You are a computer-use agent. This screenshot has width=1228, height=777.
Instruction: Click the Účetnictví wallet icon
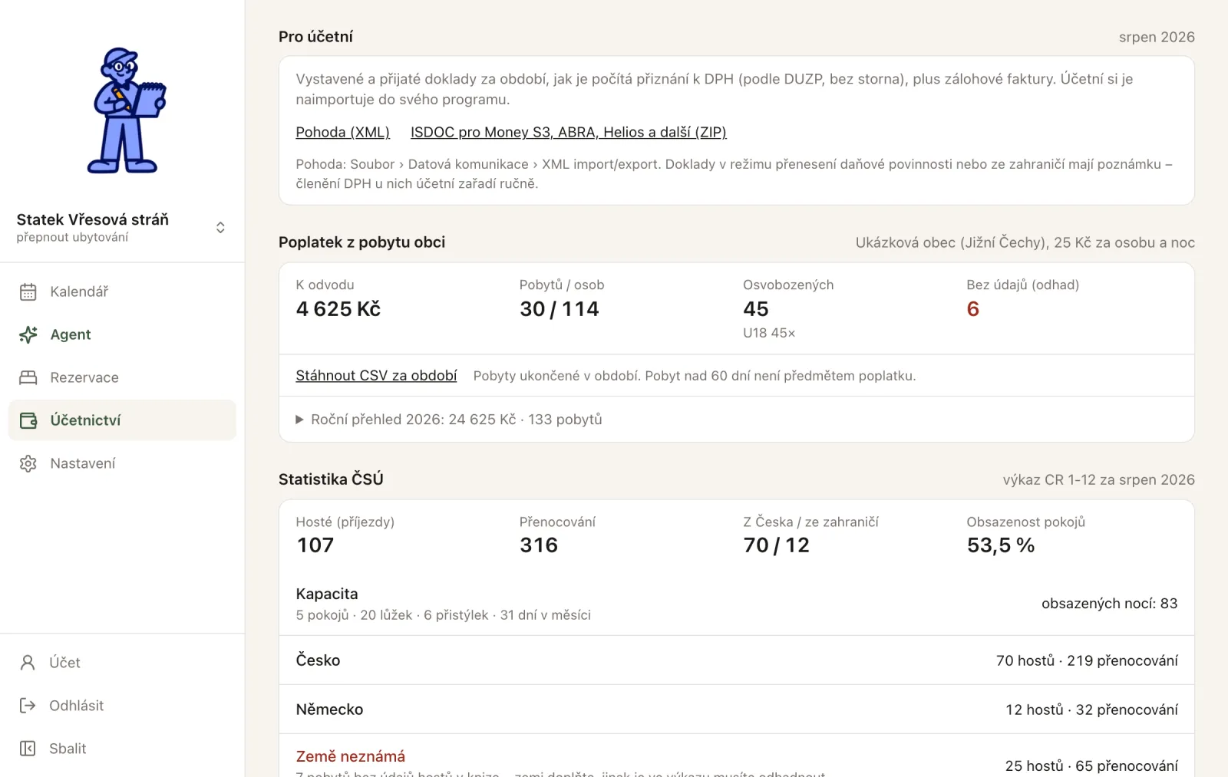[28, 420]
